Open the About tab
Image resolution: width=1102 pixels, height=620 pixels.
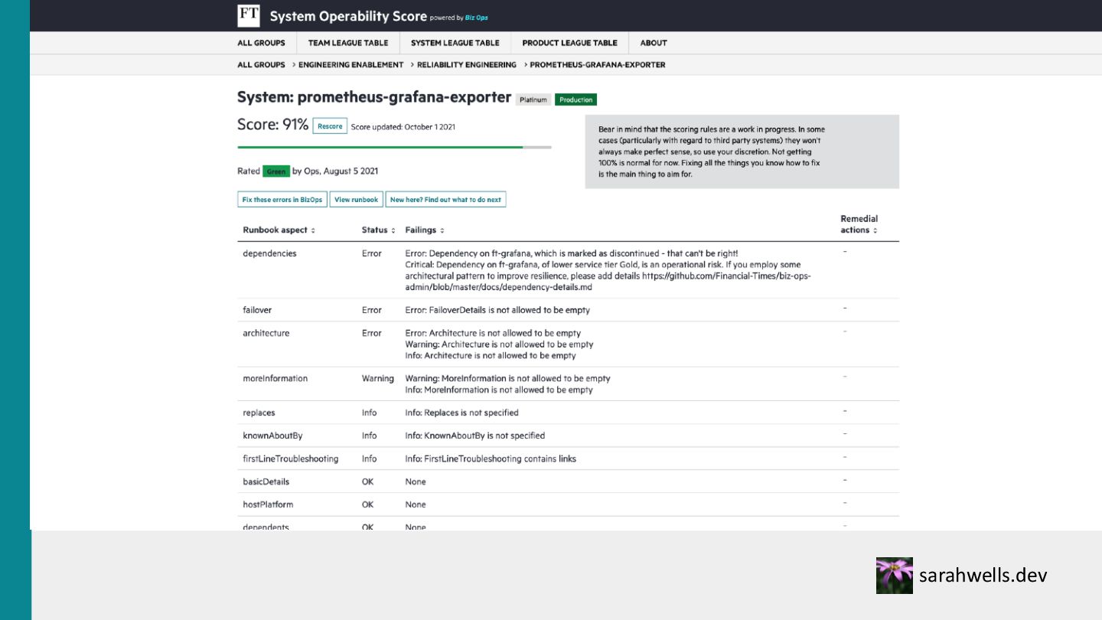tap(653, 43)
